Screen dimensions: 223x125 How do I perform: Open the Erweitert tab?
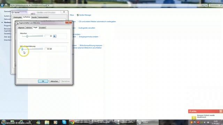coord(43,28)
